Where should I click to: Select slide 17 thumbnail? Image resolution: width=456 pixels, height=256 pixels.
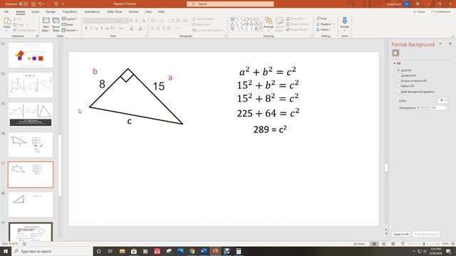[31, 232]
